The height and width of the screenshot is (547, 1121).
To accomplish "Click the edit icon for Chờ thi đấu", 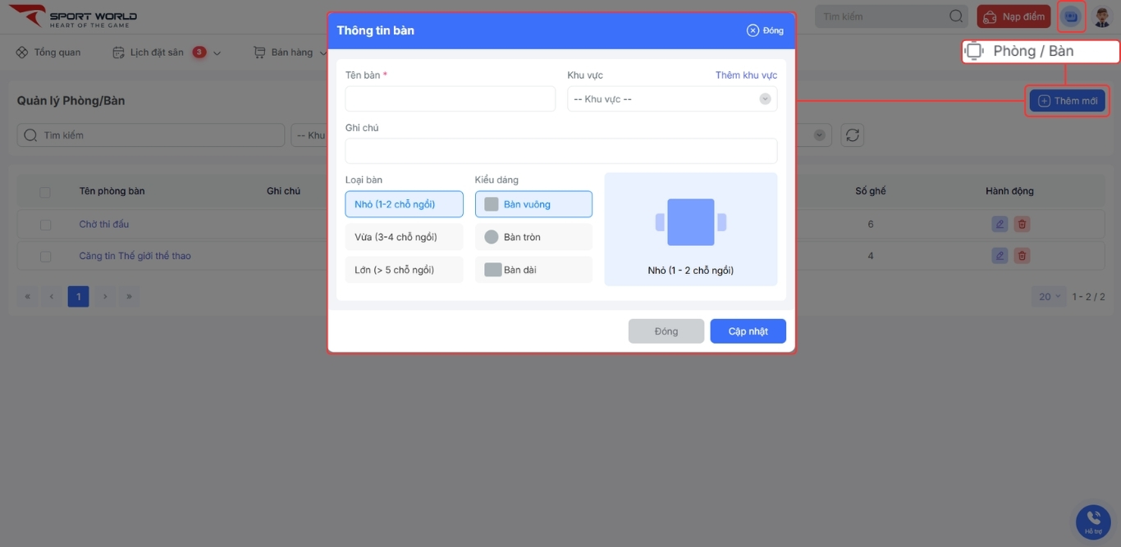I will [999, 224].
